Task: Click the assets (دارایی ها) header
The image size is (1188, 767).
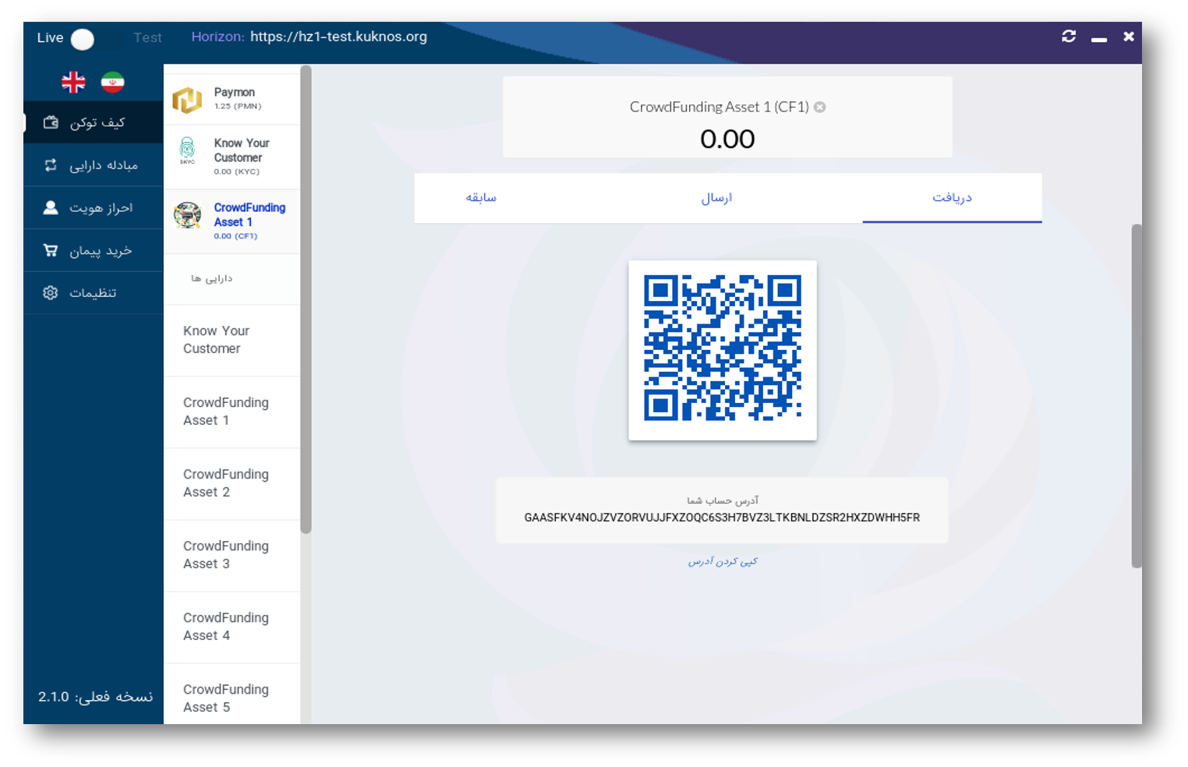Action: point(212,278)
